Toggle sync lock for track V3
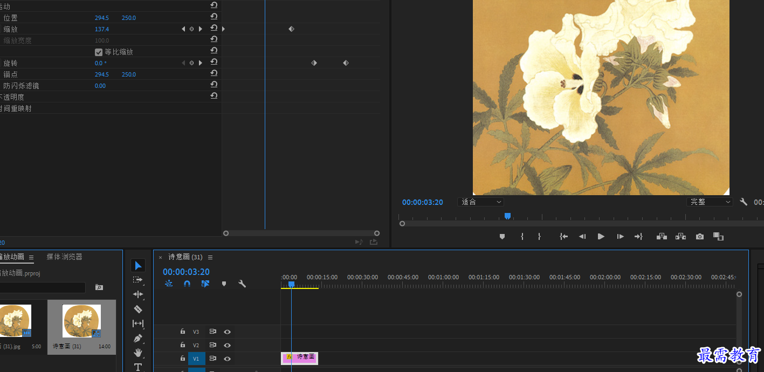 [x=213, y=332]
